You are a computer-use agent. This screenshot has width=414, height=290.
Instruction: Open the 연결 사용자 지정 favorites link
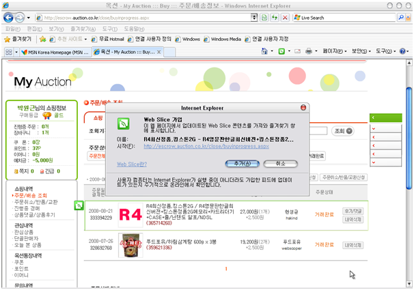tap(266, 40)
